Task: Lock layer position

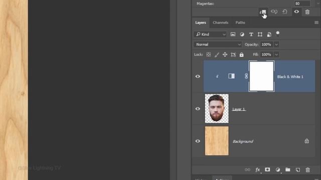Action: tap(225, 54)
